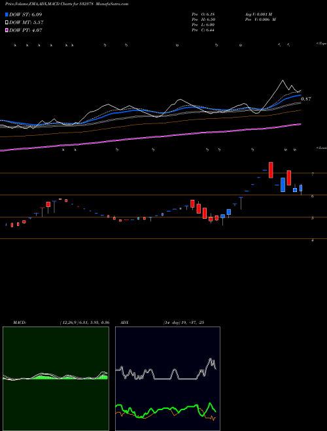Click the ADX values '(14 day) 19, +37, -25'
The width and height of the screenshot is (327, 431).
coord(183,323)
